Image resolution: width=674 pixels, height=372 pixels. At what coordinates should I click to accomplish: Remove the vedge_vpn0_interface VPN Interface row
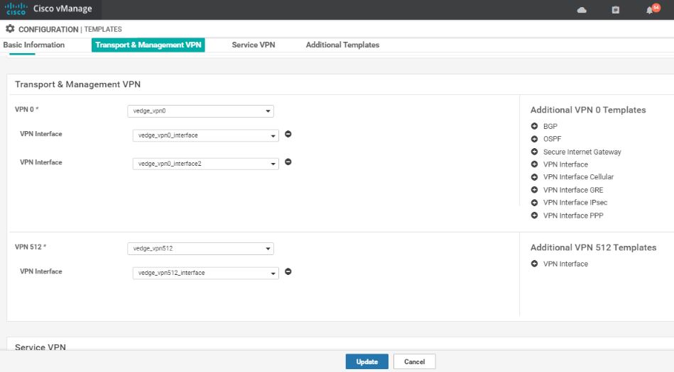tap(288, 135)
